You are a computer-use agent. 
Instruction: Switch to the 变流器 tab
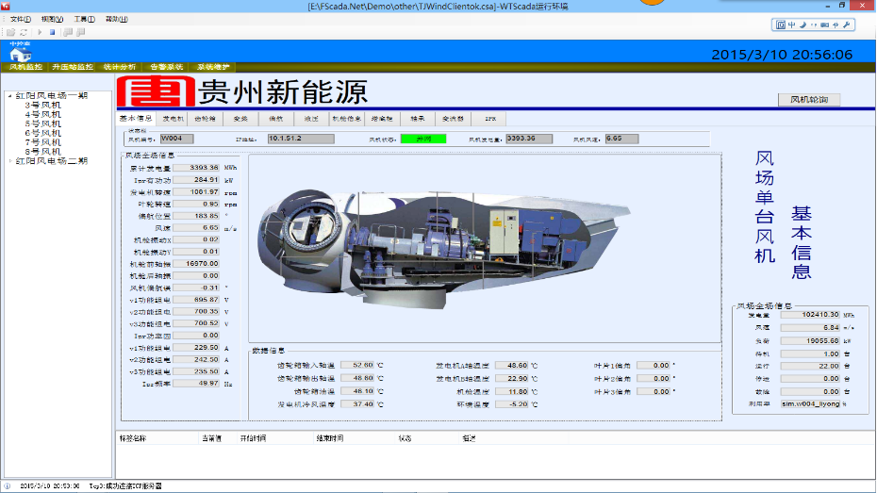point(453,119)
